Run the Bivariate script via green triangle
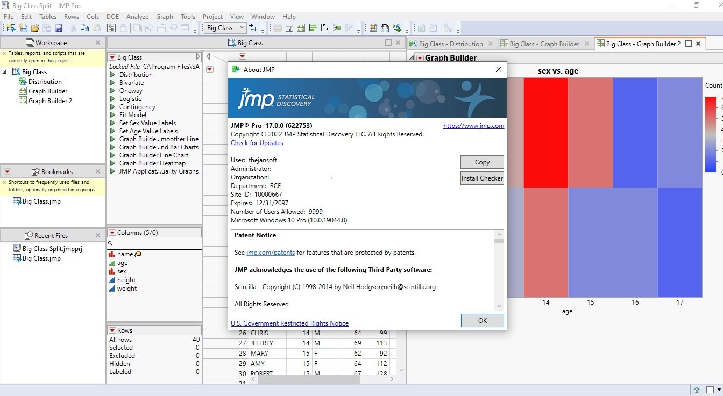 [113, 83]
